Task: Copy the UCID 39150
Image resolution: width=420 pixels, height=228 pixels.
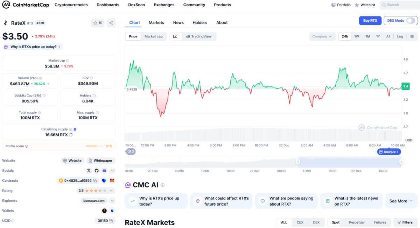Action: coord(111,221)
